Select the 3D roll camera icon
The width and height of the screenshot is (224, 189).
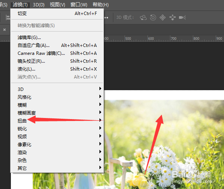[x=153, y=18]
